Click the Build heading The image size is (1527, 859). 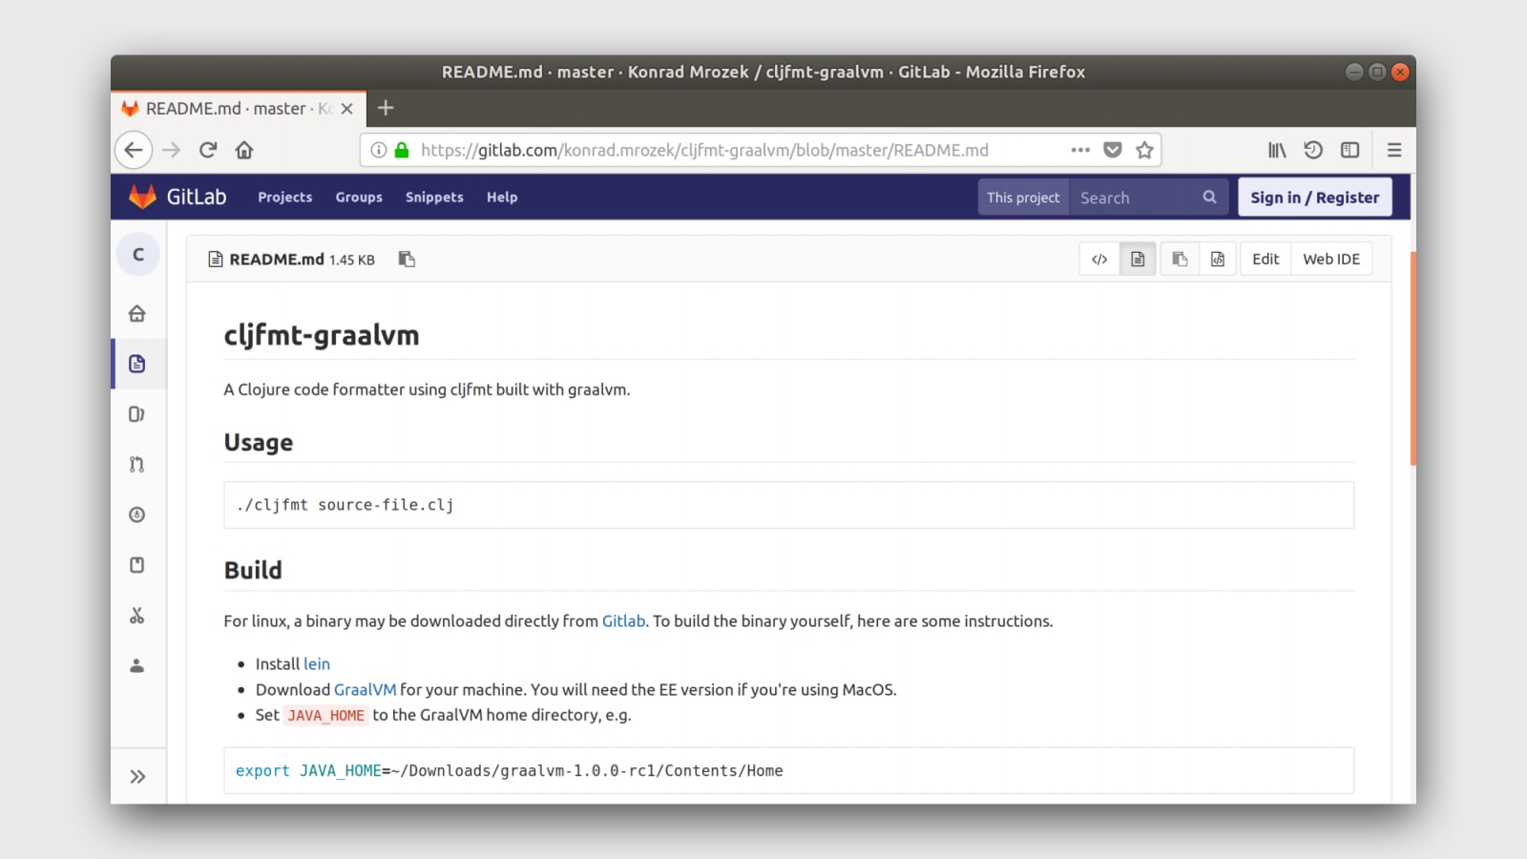[x=253, y=570]
